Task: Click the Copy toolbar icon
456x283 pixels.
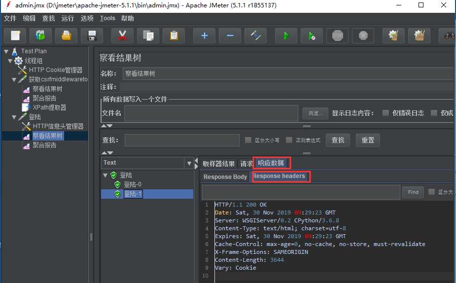Action: [148, 36]
